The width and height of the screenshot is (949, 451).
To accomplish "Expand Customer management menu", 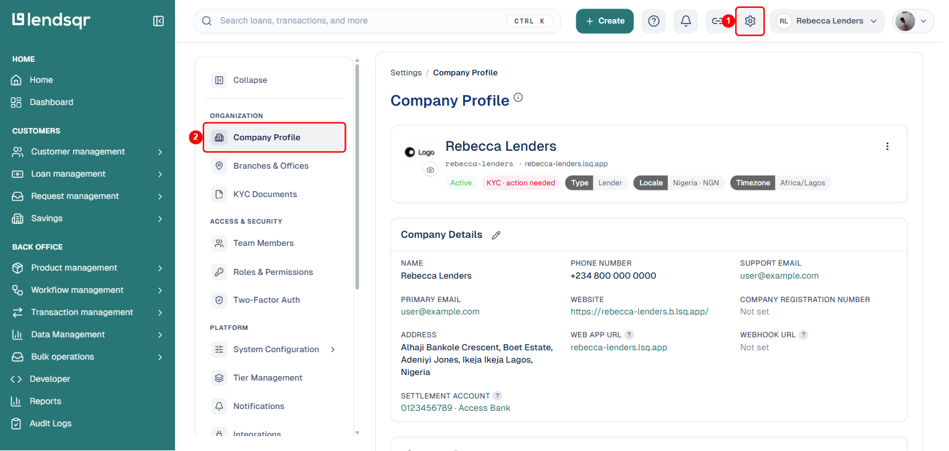I will point(87,152).
